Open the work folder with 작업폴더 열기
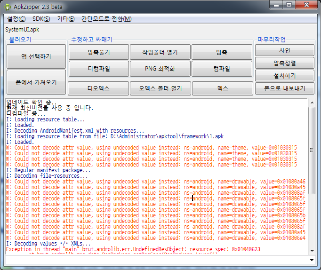The image size is (321, 270). tap(160, 52)
